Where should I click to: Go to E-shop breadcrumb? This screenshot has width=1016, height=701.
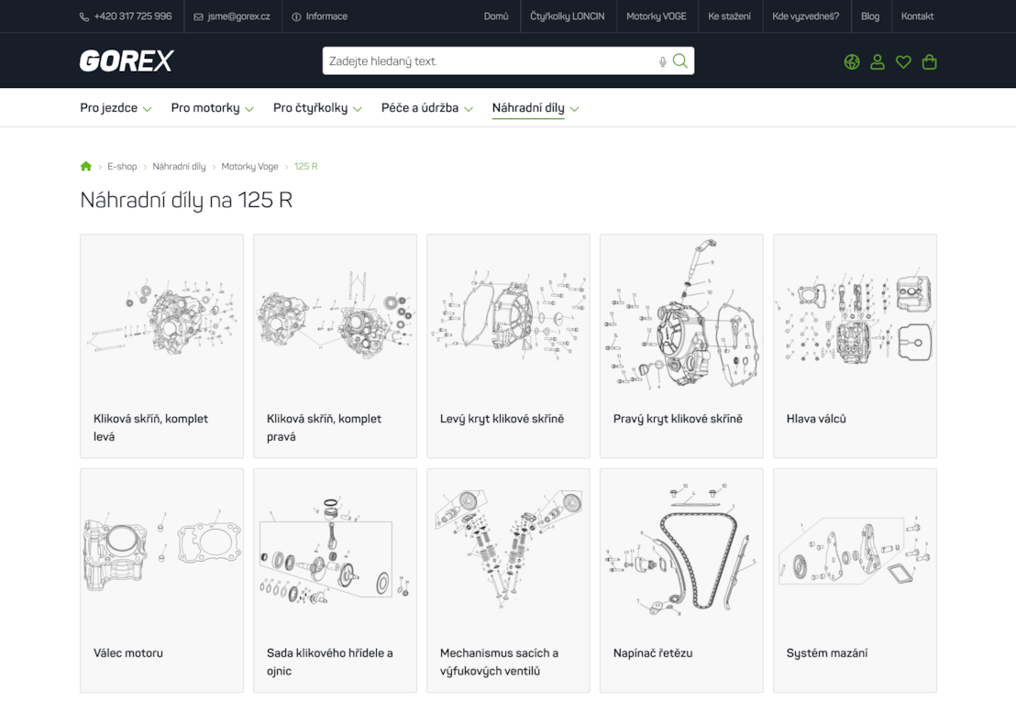click(122, 167)
